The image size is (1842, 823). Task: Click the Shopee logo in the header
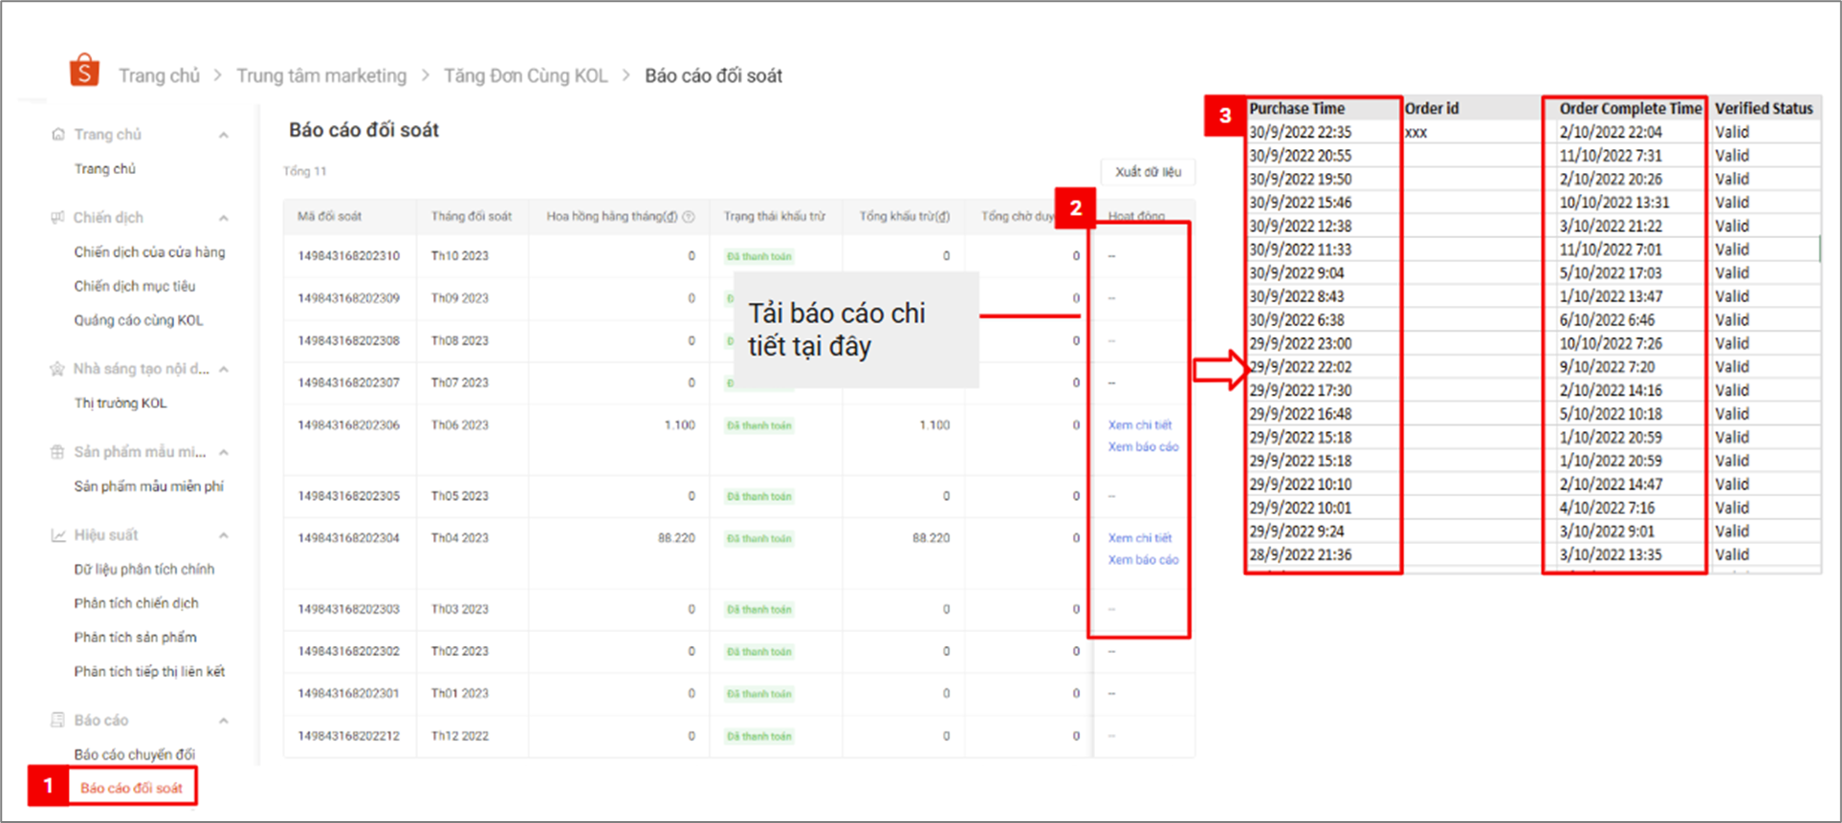click(84, 71)
